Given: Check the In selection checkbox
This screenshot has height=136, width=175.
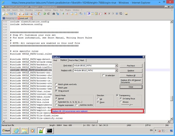Looking at the screenshot, I should pyautogui.click(x=103, y=76).
